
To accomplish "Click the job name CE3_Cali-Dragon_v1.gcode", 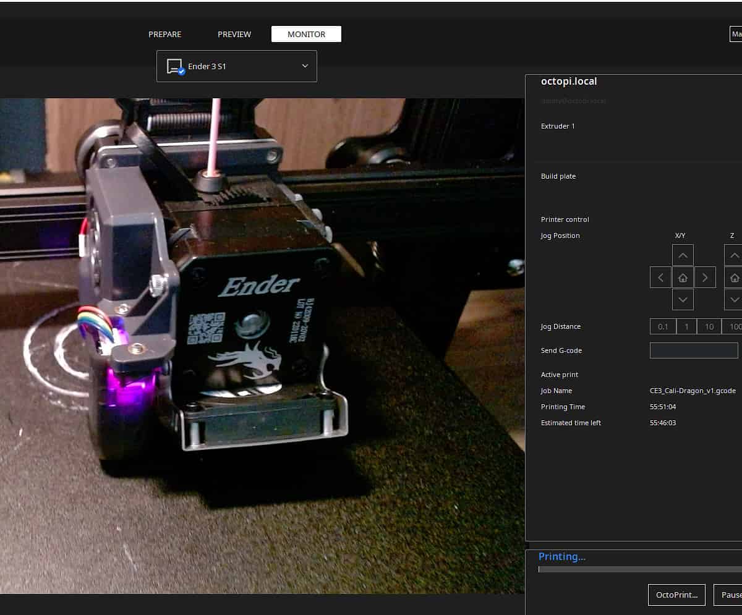I will pyautogui.click(x=693, y=391).
